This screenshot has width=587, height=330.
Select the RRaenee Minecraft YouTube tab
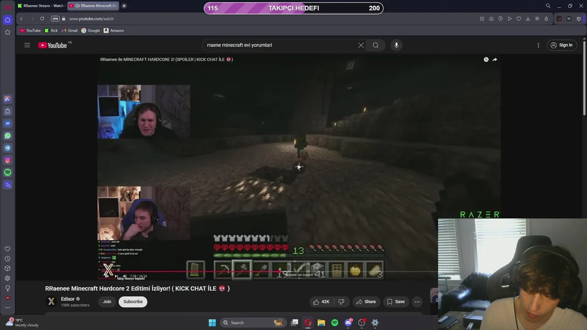[x=94, y=6]
